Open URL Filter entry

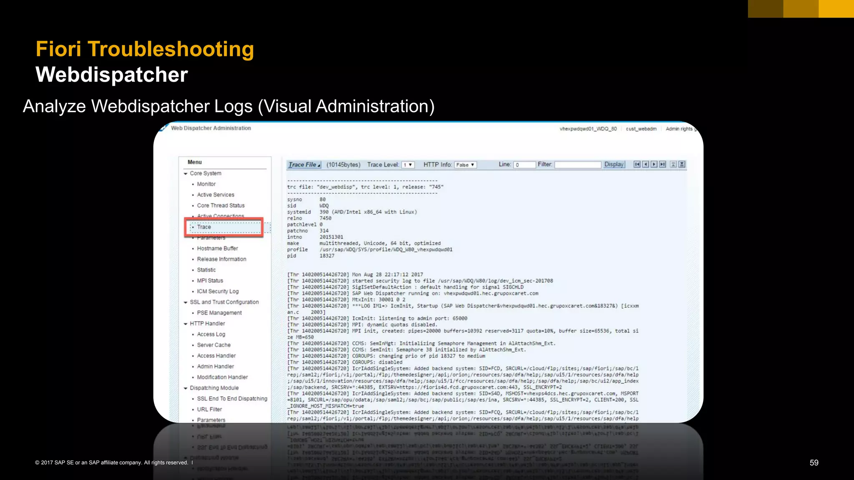[x=209, y=410]
